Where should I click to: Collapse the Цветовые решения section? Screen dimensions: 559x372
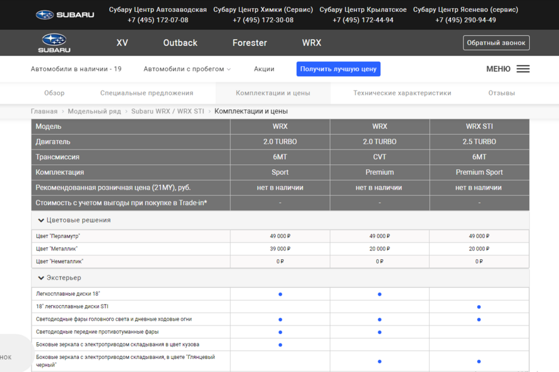tap(41, 220)
